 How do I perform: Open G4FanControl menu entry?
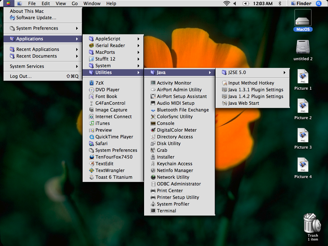pos(113,103)
